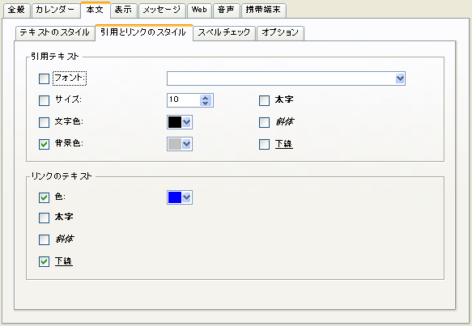Increase font size with up arrow

point(206,98)
